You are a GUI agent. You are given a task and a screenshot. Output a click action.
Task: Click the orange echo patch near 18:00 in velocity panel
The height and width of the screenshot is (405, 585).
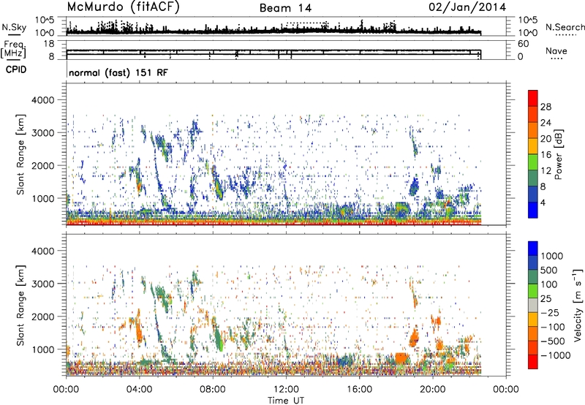(401, 358)
